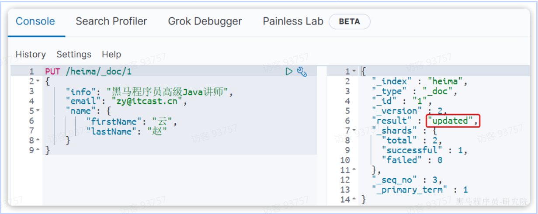Click the "failed" : 0 response line
Screen dimensions: 538x214
(412, 160)
